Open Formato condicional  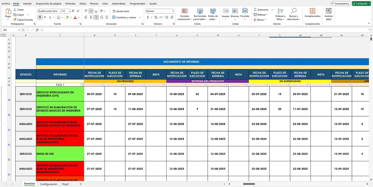(184, 15)
